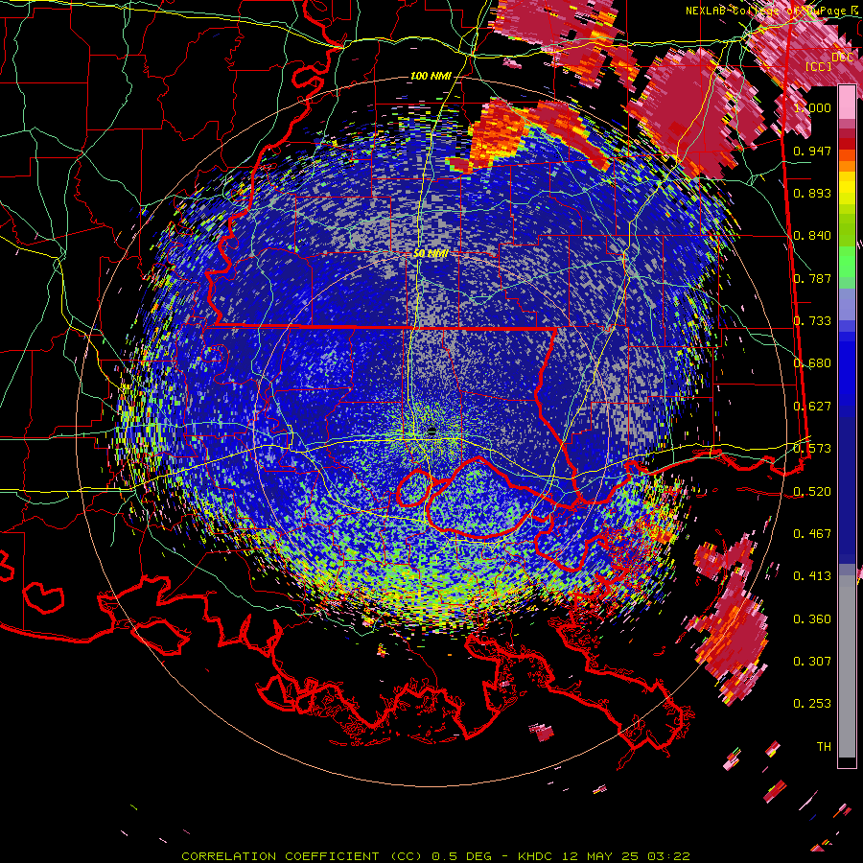Click the 0.573 scale value

[x=812, y=449]
